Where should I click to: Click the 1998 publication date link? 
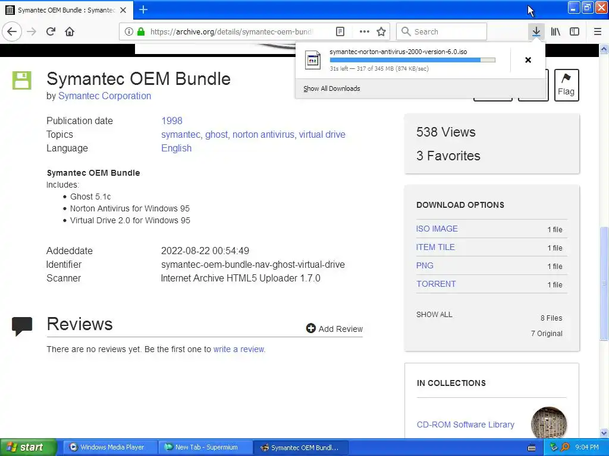pyautogui.click(x=172, y=121)
